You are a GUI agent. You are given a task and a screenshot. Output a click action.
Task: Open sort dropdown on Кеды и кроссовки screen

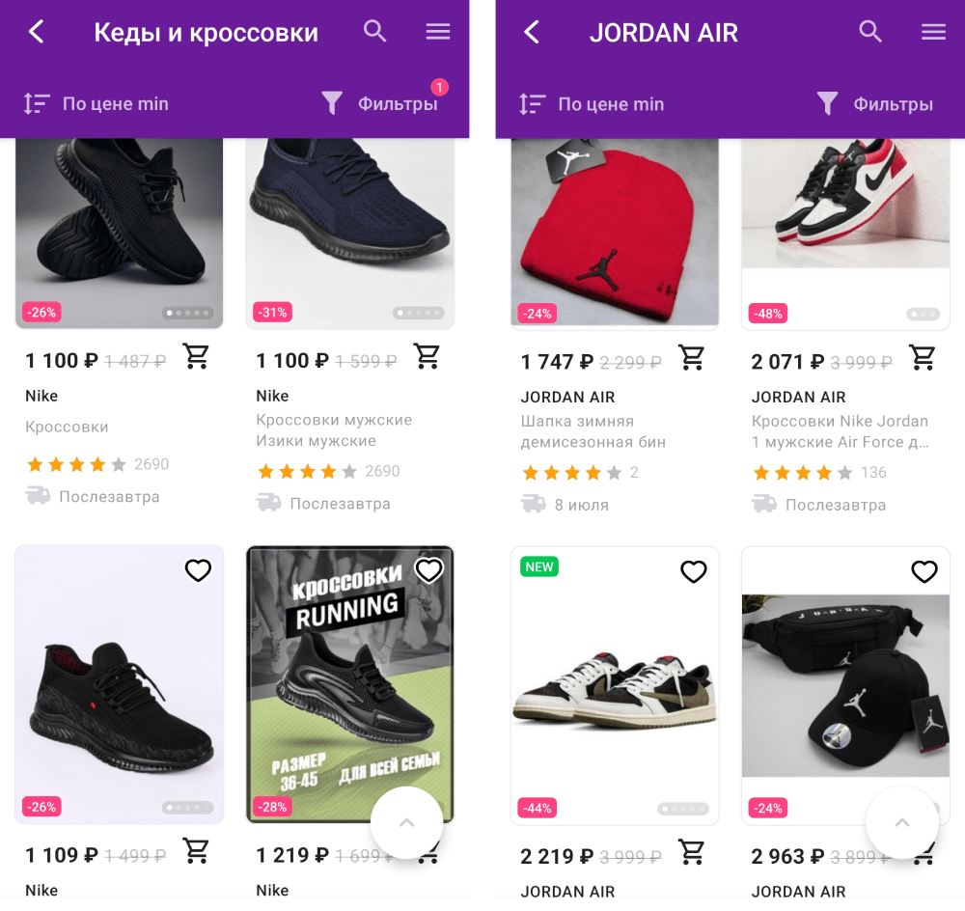click(x=96, y=104)
